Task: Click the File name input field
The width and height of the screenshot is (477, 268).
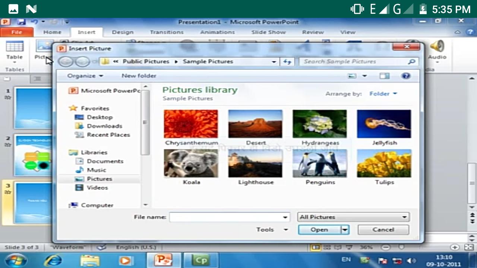Action: coord(225,217)
